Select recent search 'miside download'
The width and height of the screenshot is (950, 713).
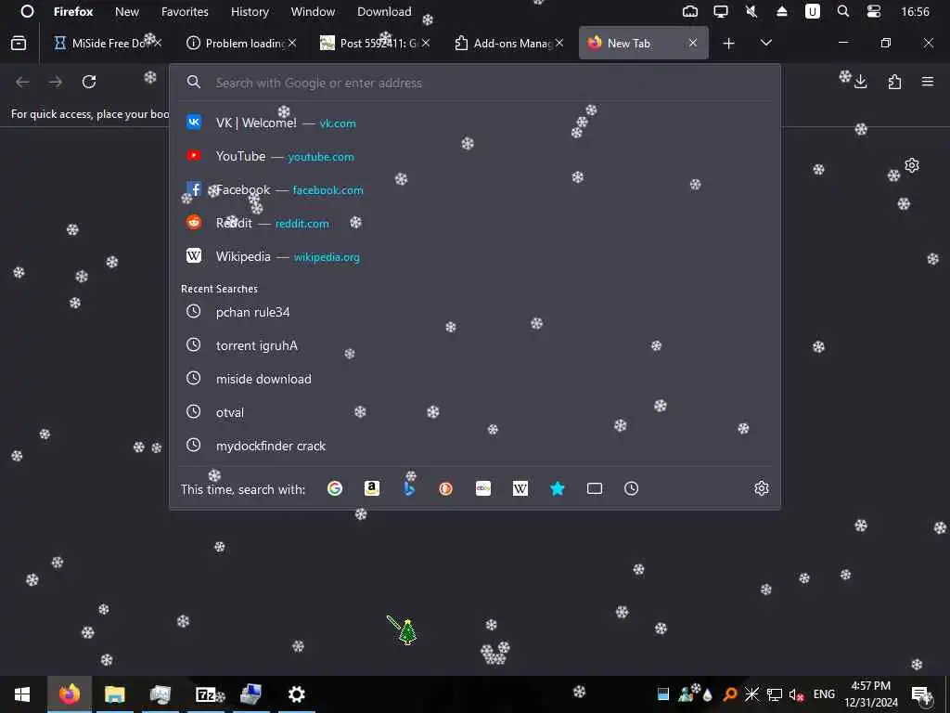pos(475,379)
